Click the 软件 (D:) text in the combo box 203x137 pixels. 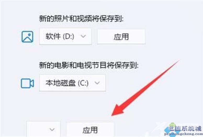[x=60, y=36]
